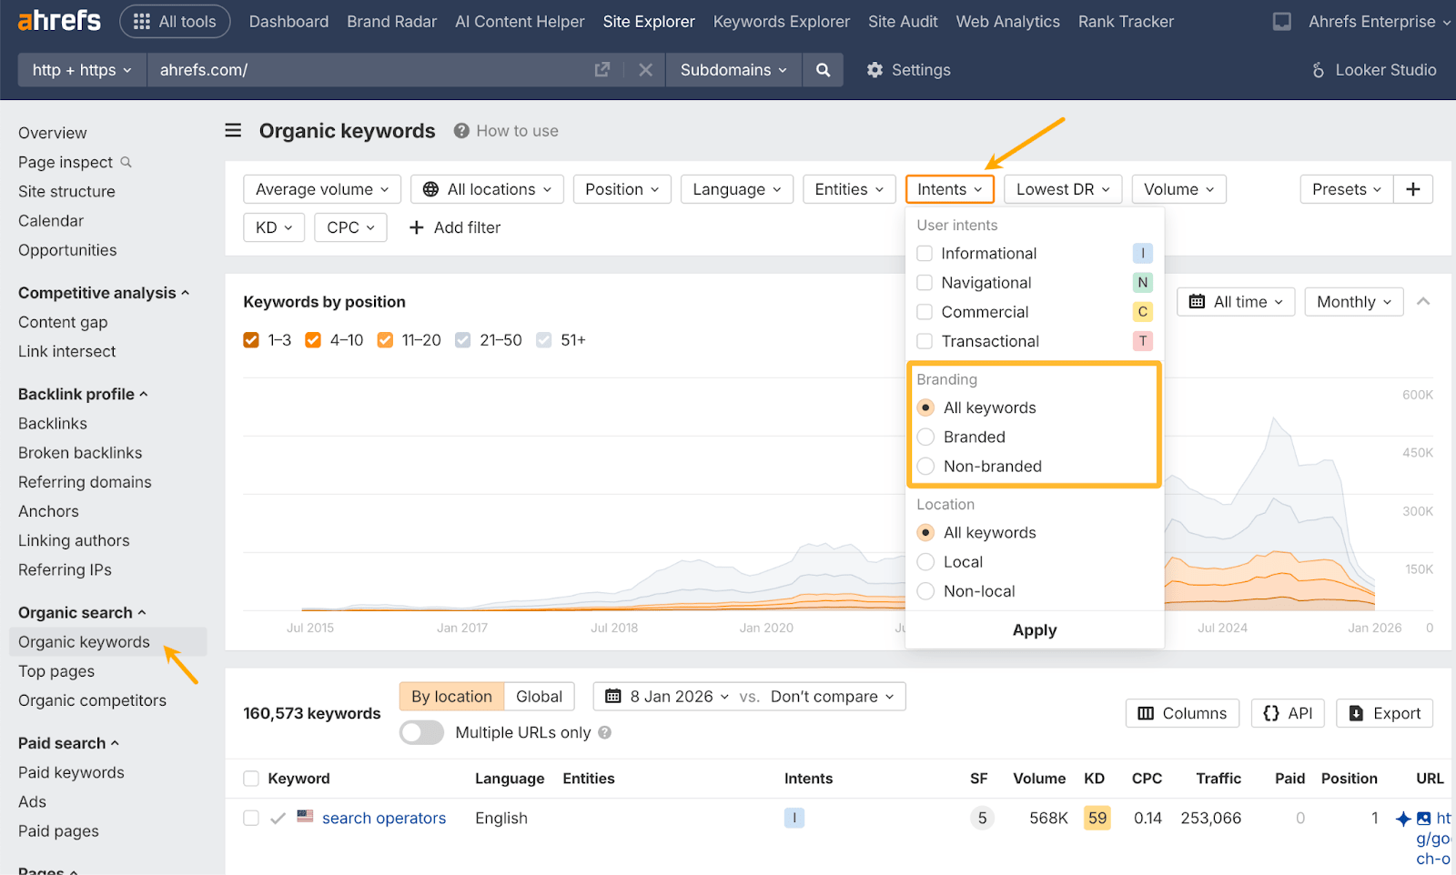
Task: Run the search with the magnifier icon
Action: pyautogui.click(x=822, y=69)
